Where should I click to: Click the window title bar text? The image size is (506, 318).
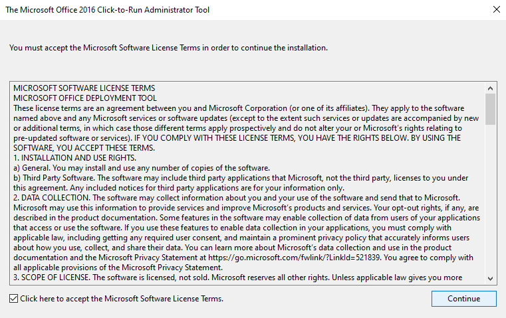(x=107, y=10)
